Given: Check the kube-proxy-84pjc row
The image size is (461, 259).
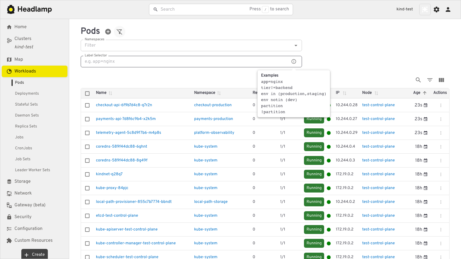Looking at the screenshot, I should coord(87,188).
